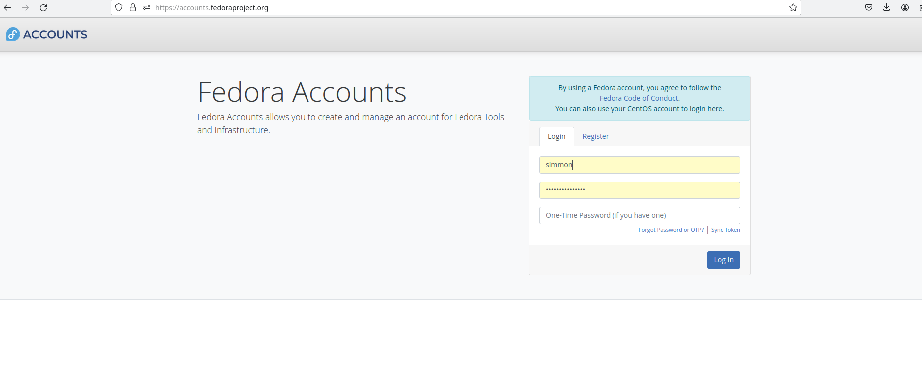Image resolution: width=922 pixels, height=374 pixels.
Task: Open the Fedora Code of Conduct link
Action: click(638, 98)
